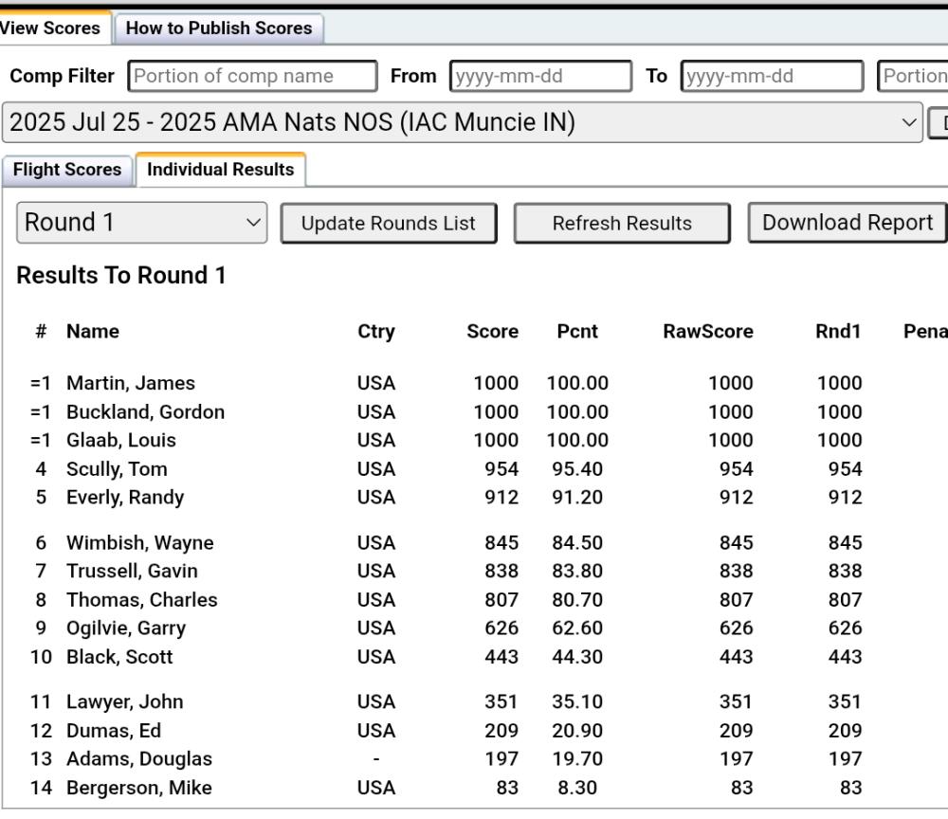Click the Download Report button
The height and width of the screenshot is (819, 948).
pos(848,223)
